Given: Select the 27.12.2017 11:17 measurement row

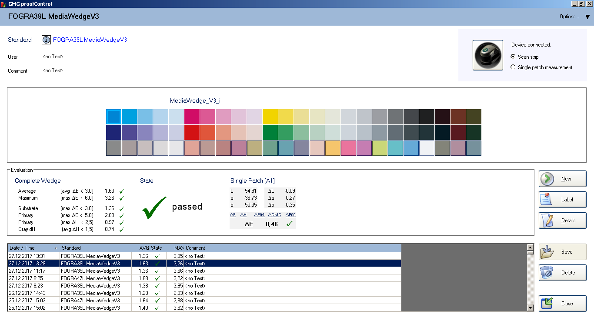Looking at the screenshot, I should coord(204,271).
